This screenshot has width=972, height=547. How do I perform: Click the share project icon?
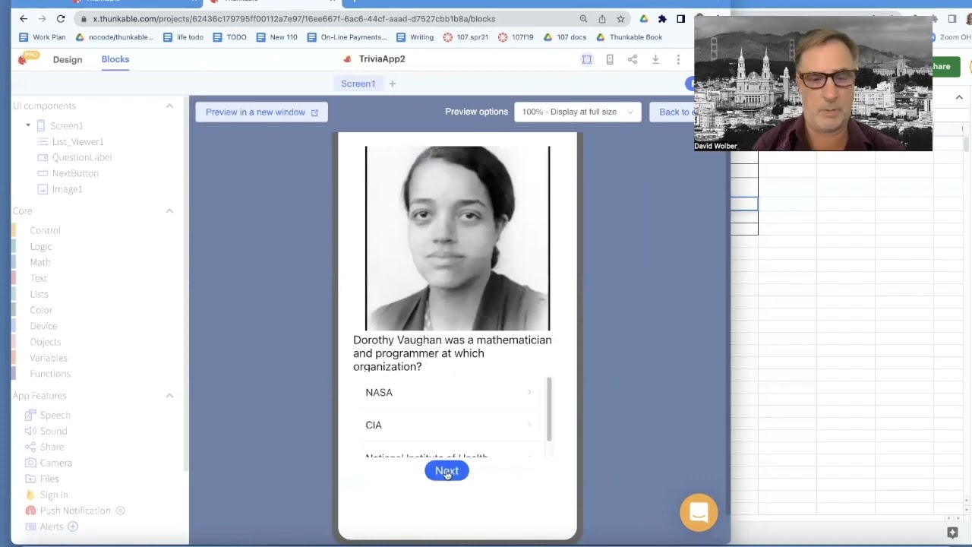click(633, 59)
